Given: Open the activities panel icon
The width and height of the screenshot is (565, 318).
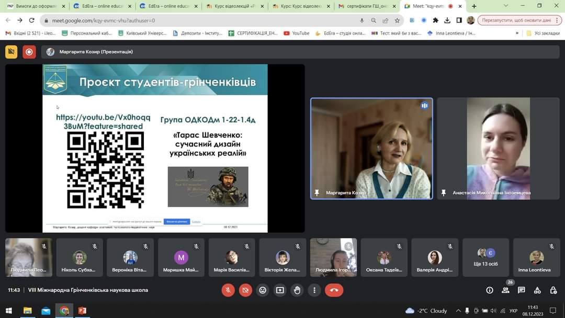Looking at the screenshot, I should (537, 290).
